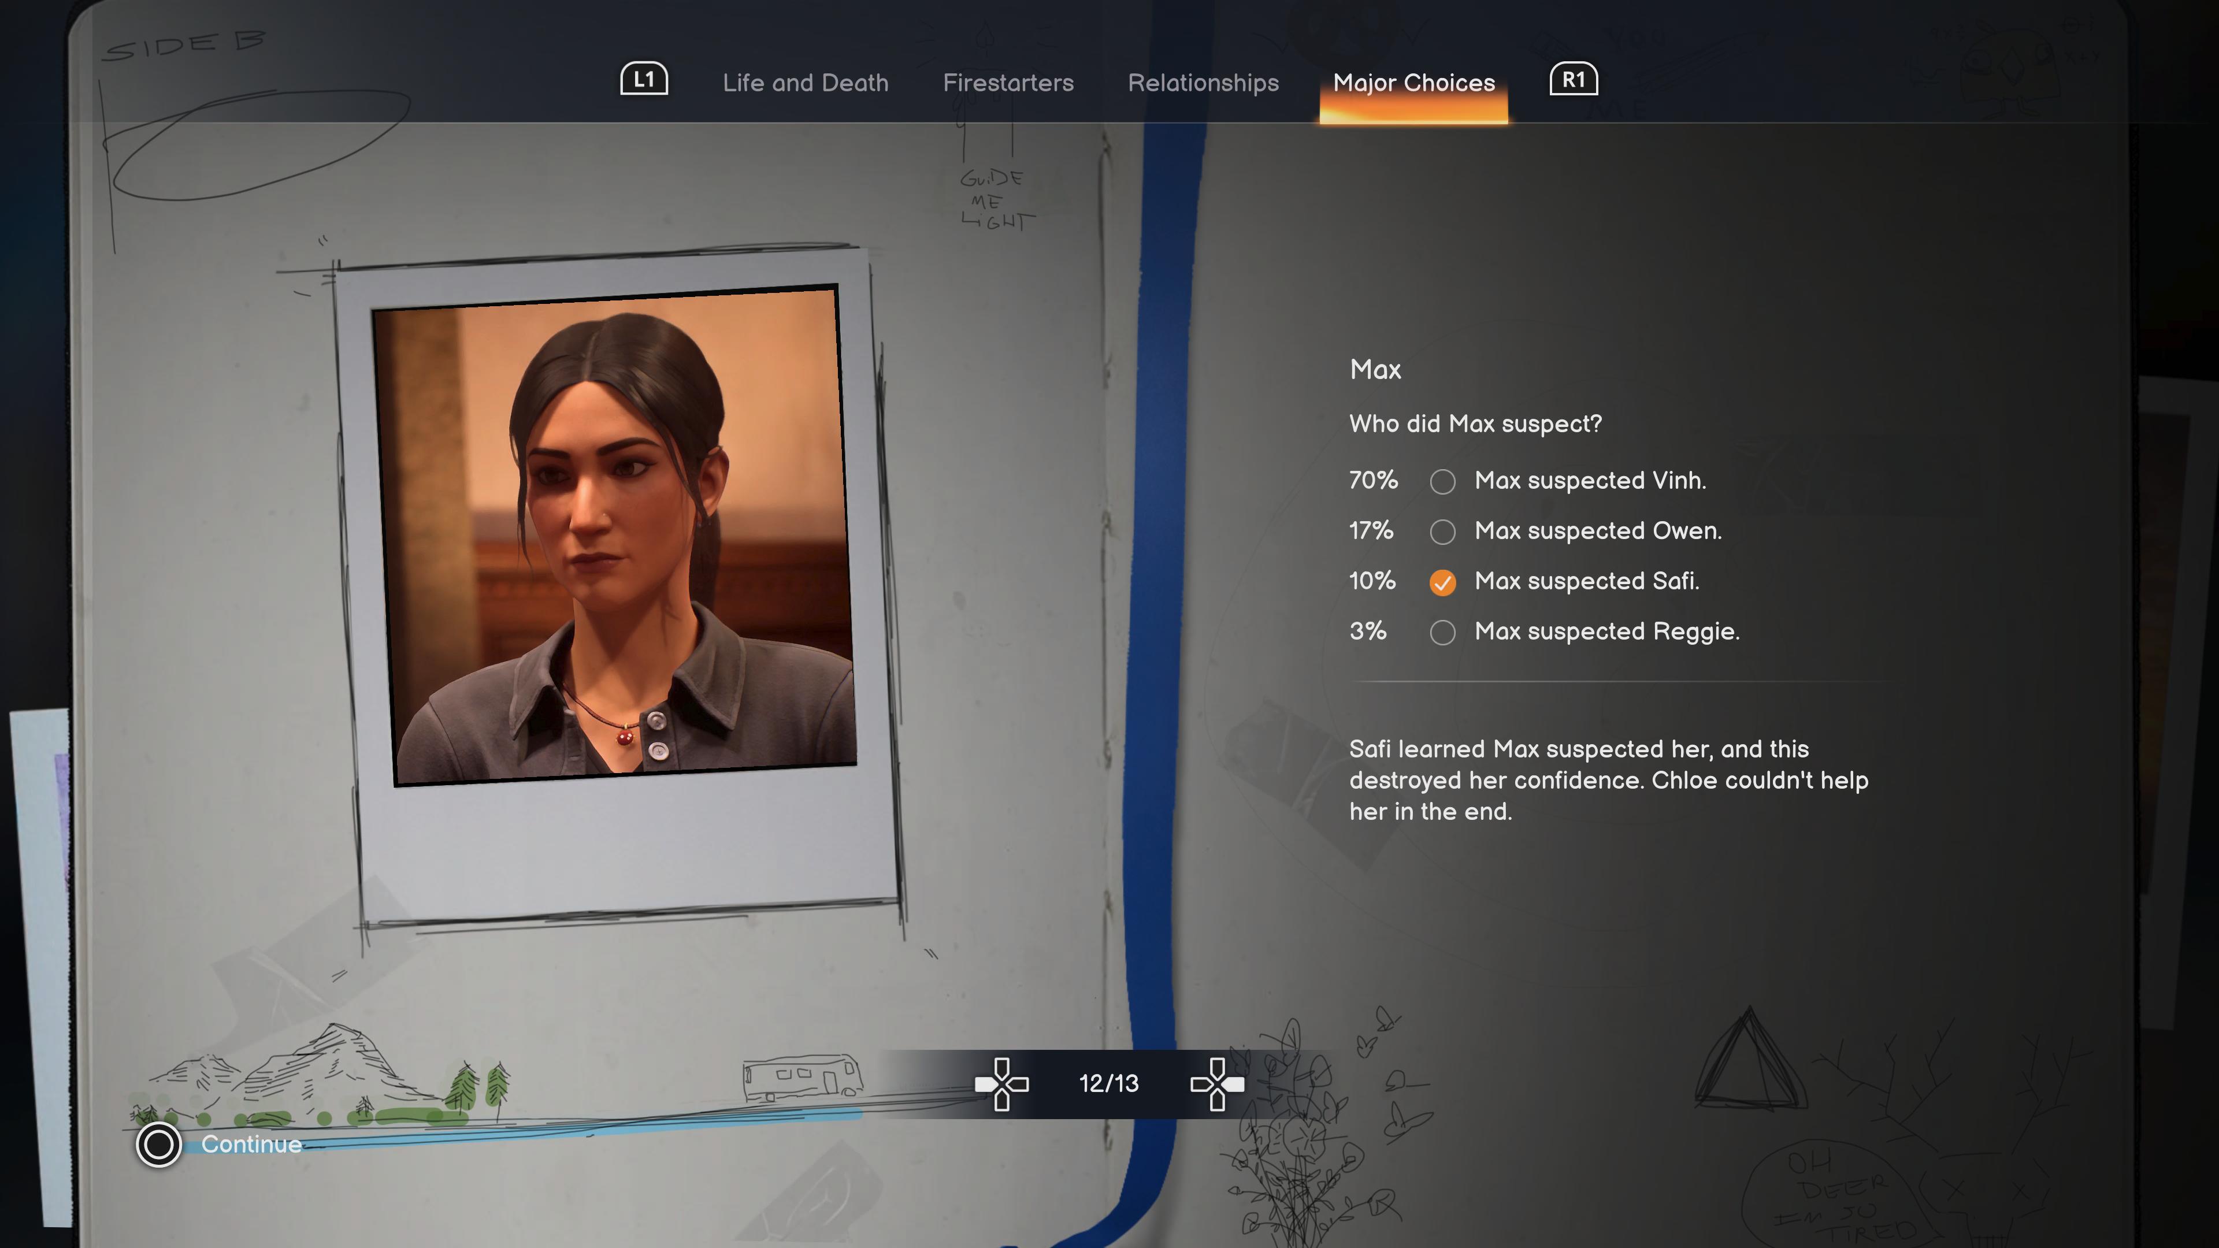The height and width of the screenshot is (1248, 2219).
Task: Click the 'Safi learned Max suspected her' outcome text
Action: 1608,781
